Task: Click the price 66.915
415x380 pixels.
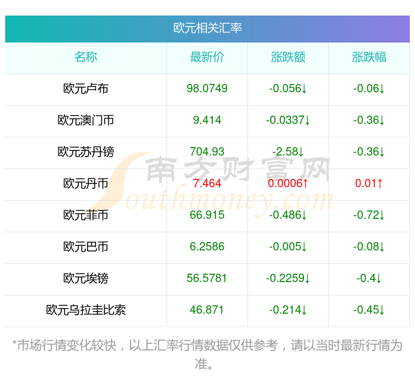Action: 207,215
